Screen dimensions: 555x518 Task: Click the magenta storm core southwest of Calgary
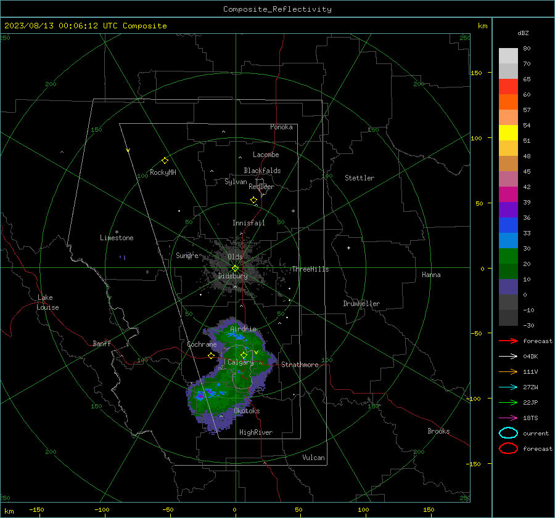pyautogui.click(x=200, y=396)
